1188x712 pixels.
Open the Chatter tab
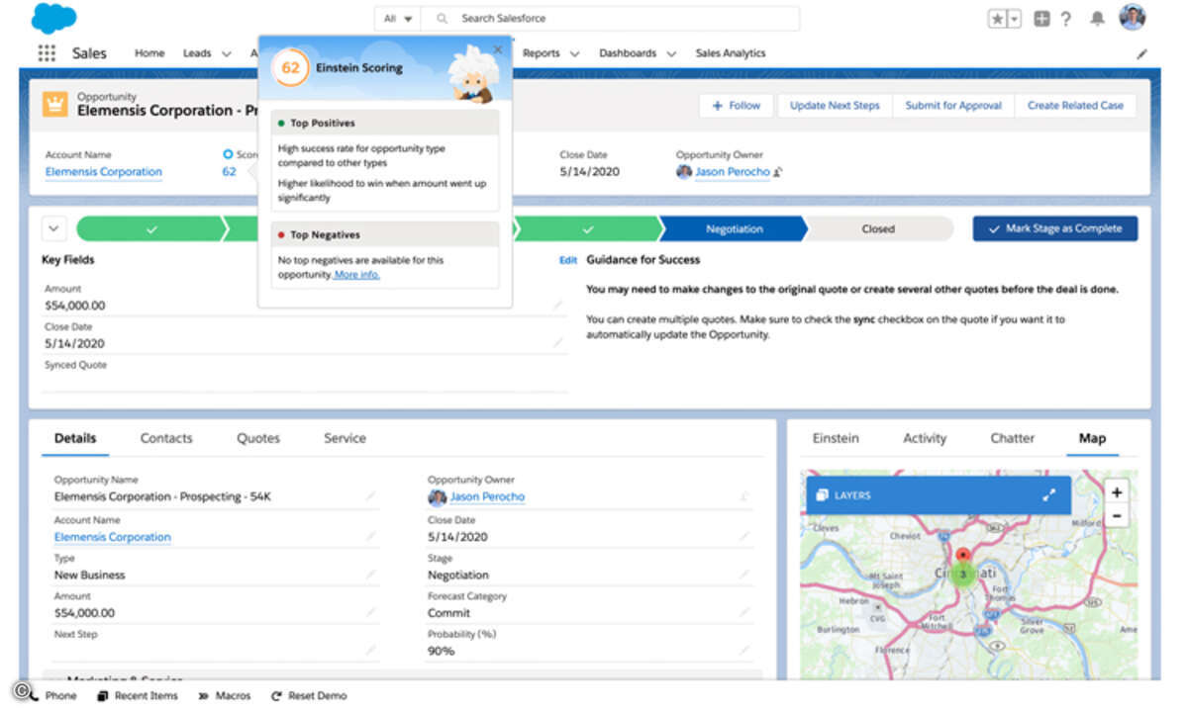(1012, 438)
